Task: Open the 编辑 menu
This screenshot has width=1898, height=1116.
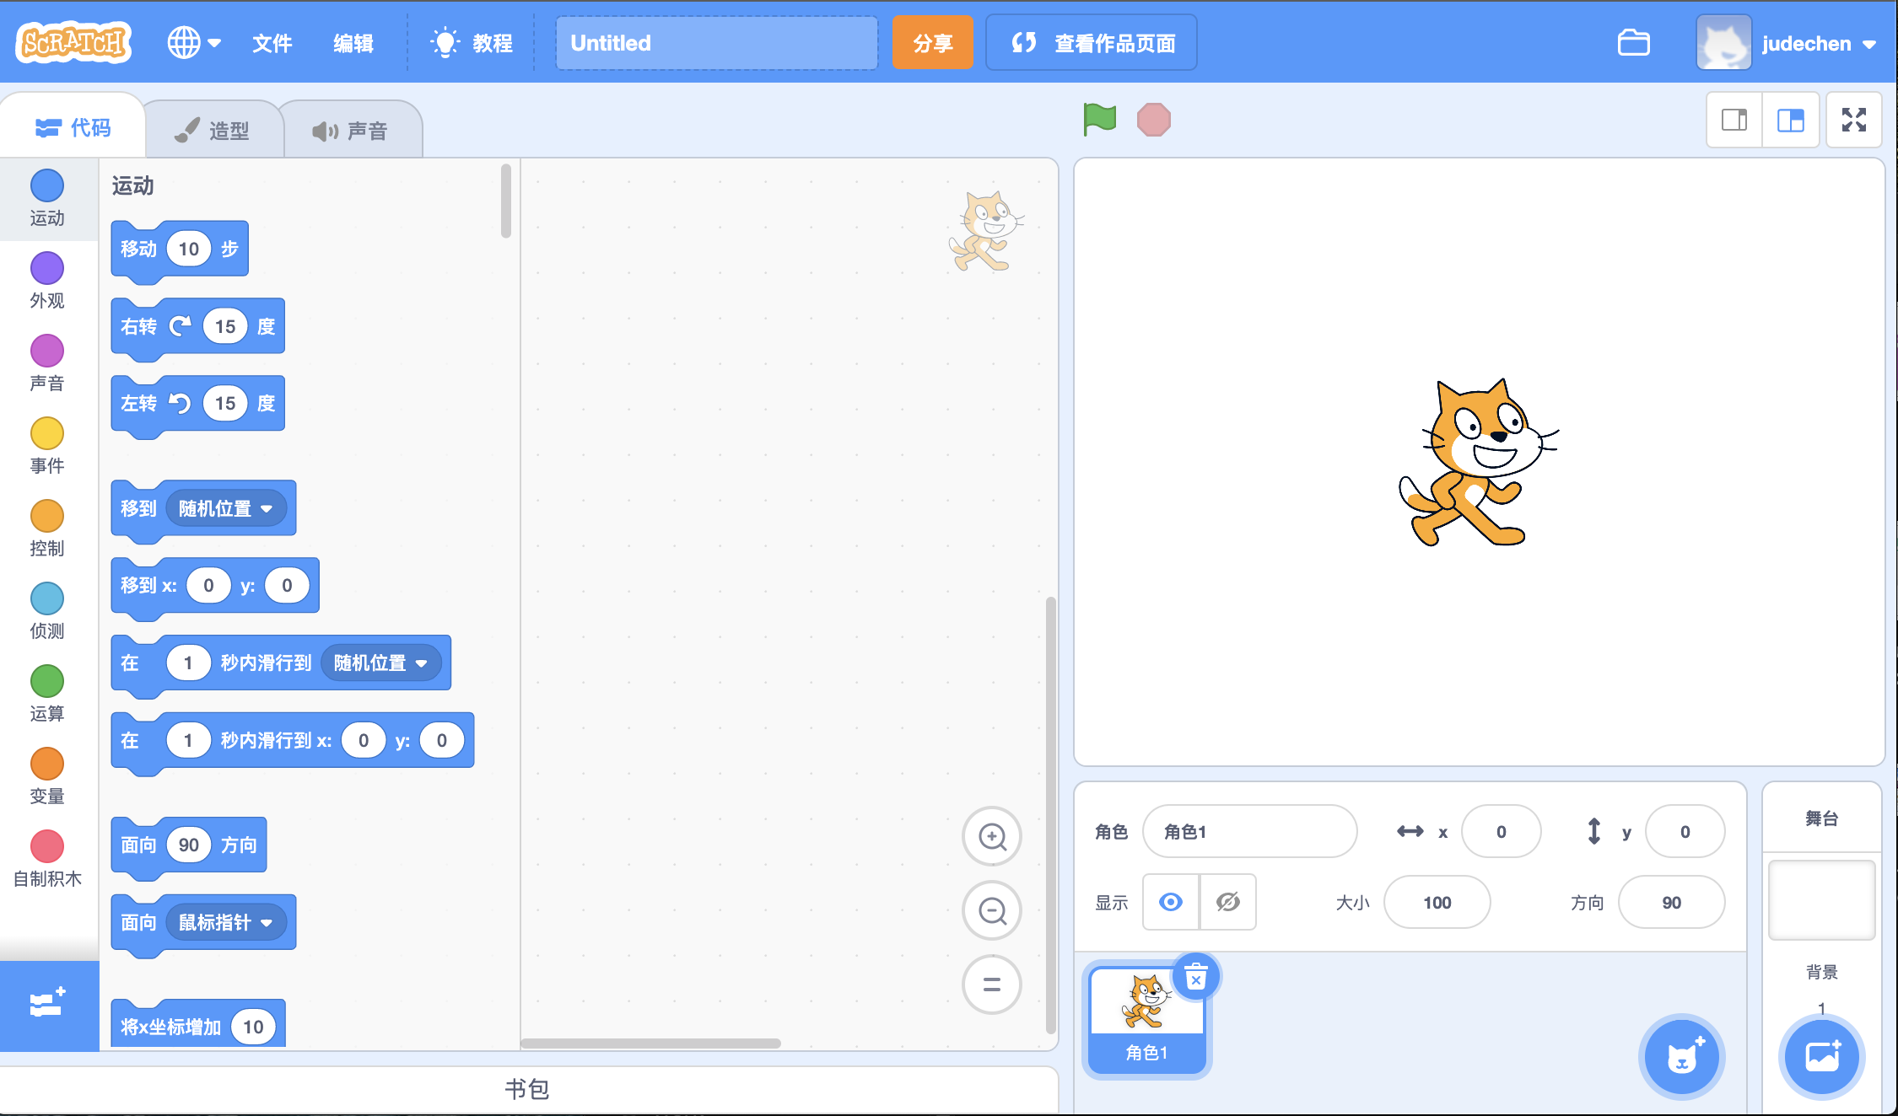Action: point(353,43)
